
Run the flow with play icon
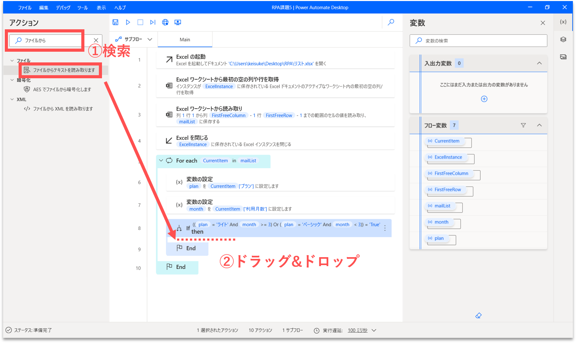128,22
